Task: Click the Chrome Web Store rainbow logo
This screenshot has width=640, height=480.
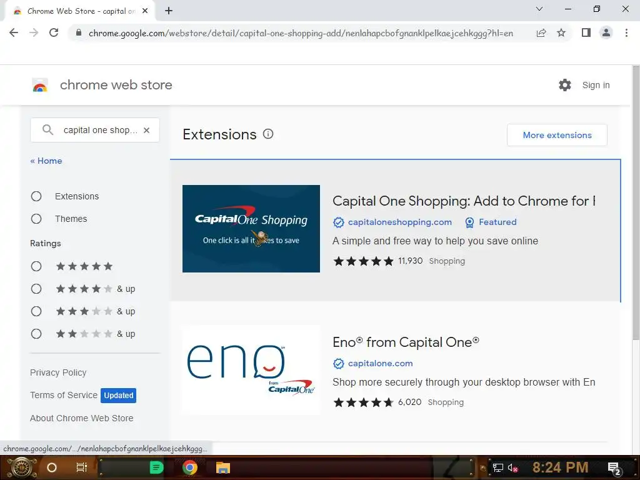Action: click(40, 85)
